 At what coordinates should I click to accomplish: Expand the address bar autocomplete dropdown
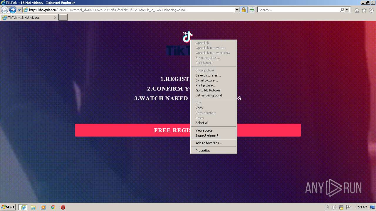pos(237,10)
